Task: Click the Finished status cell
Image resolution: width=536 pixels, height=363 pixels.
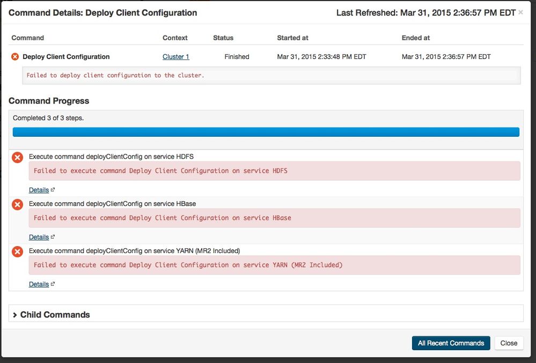Action: [x=237, y=57]
